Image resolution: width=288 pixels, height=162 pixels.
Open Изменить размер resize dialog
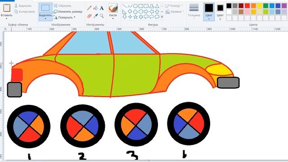(68, 12)
